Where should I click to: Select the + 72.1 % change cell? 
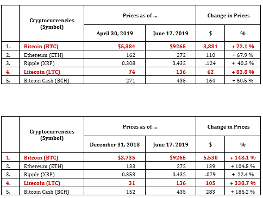[243, 46]
